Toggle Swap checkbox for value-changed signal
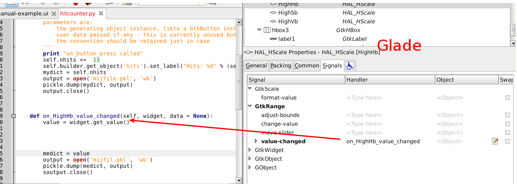This screenshot has height=184, width=517. [507, 141]
